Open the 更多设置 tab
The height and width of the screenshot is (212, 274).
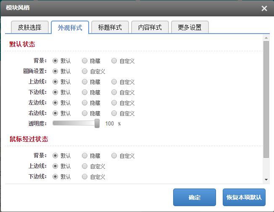click(x=190, y=28)
